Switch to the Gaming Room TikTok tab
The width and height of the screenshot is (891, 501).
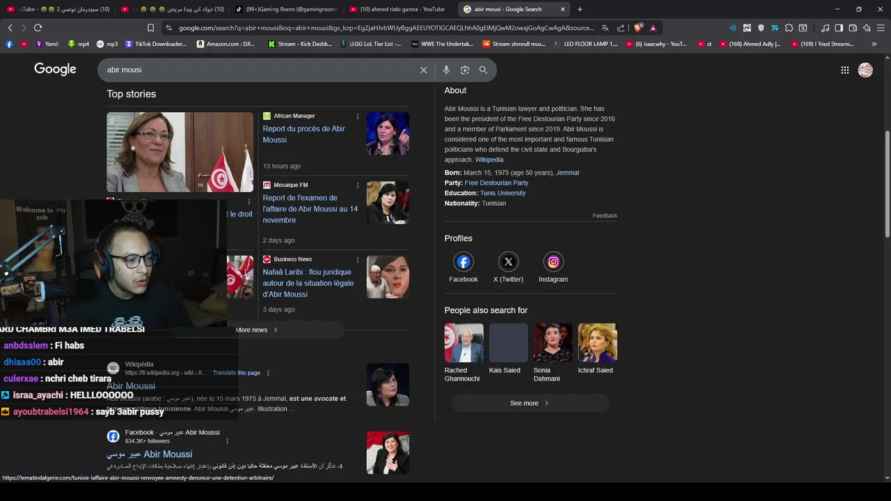[x=285, y=9]
